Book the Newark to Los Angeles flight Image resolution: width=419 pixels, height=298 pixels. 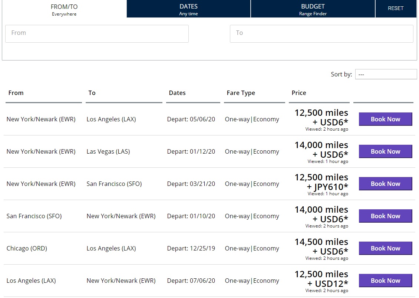(x=385, y=119)
